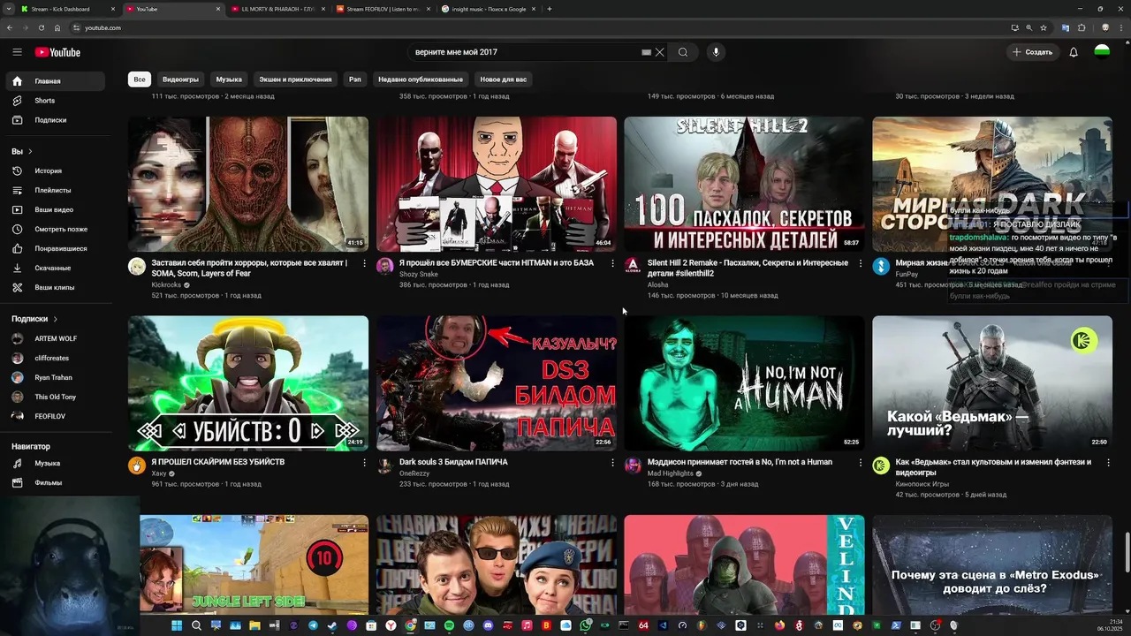The image size is (1131, 636).
Task: Open more options for Dark souls 3 video
Action: (x=612, y=462)
